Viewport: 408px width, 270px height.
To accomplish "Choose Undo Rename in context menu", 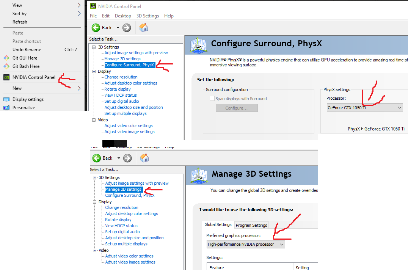I will (x=27, y=49).
